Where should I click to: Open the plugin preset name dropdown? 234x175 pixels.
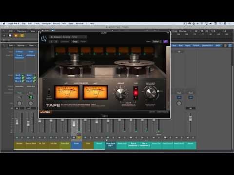[68, 37]
